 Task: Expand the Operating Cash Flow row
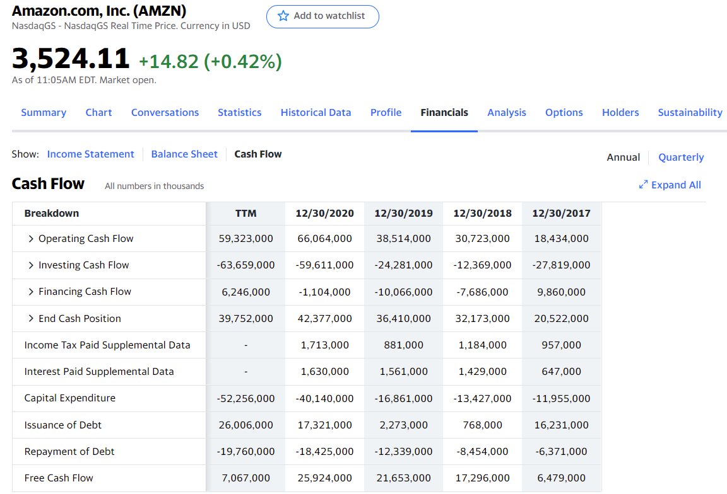point(30,238)
